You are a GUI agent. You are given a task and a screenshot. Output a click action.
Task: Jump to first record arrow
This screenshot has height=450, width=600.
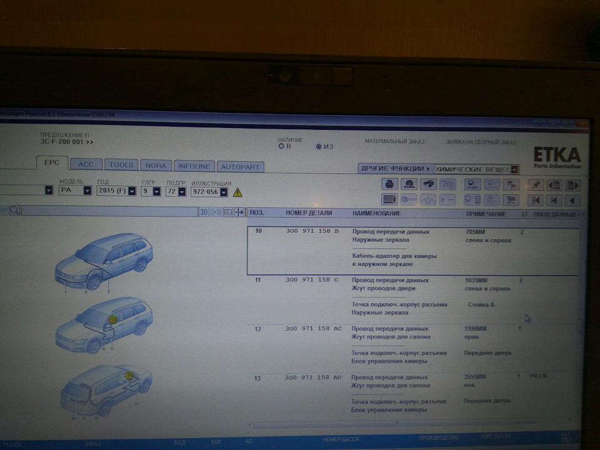tap(536, 200)
